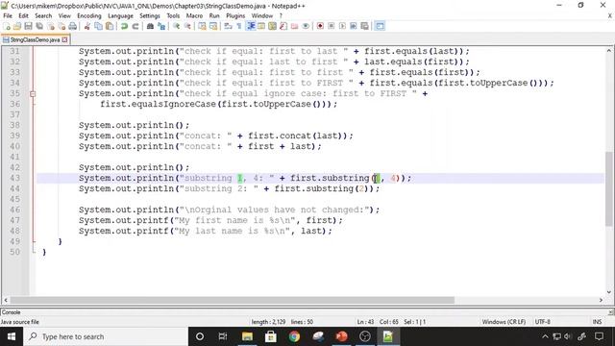Click the taskbar search box

(x=106, y=336)
